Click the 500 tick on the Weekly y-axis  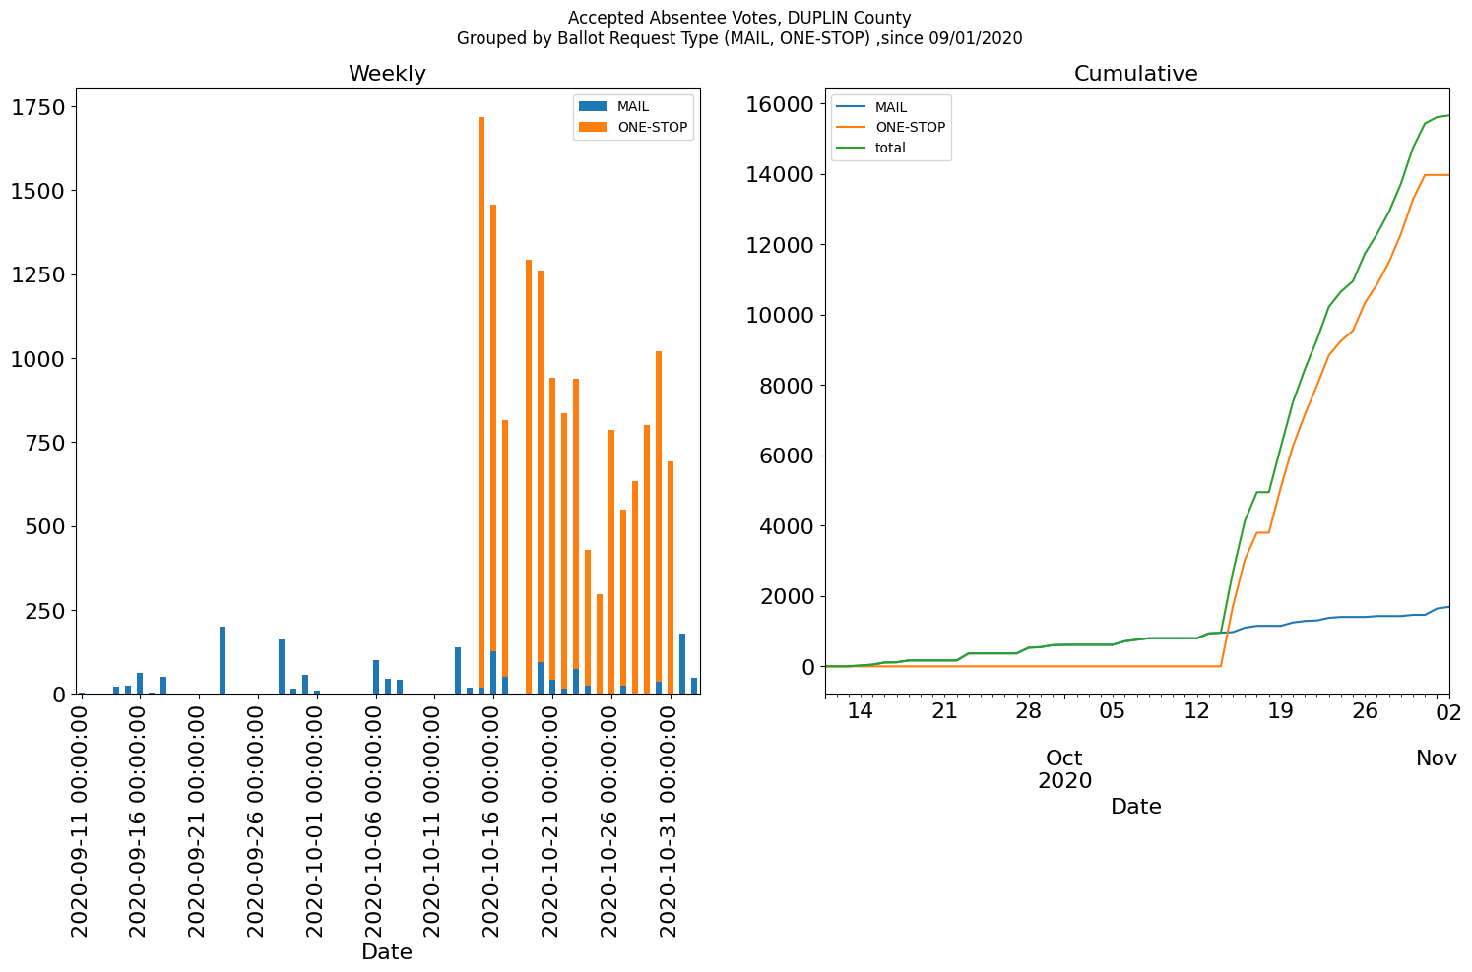(45, 526)
